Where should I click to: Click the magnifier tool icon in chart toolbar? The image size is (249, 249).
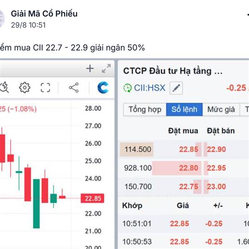(x=5, y=88)
